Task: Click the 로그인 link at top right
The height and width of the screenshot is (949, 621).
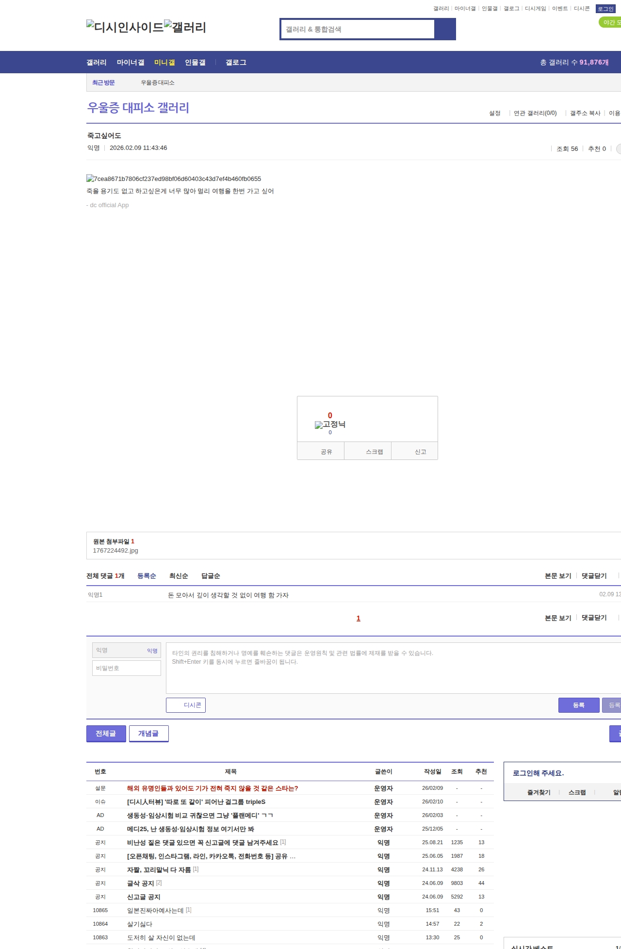Action: coord(605,9)
